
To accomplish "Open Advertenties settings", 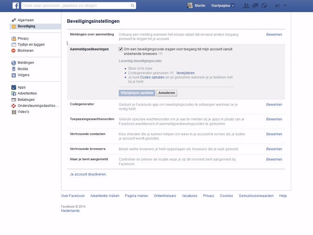I will click(27, 93).
